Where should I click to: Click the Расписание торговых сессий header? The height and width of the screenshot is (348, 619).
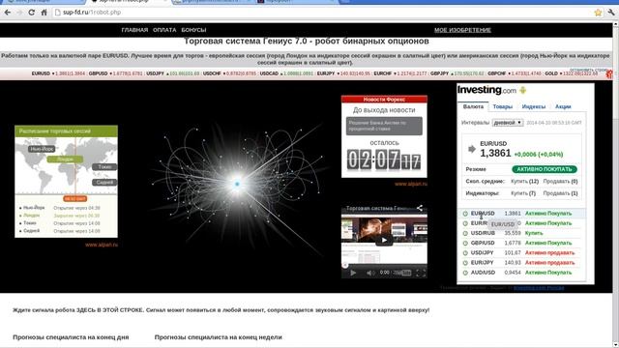click(x=66, y=131)
